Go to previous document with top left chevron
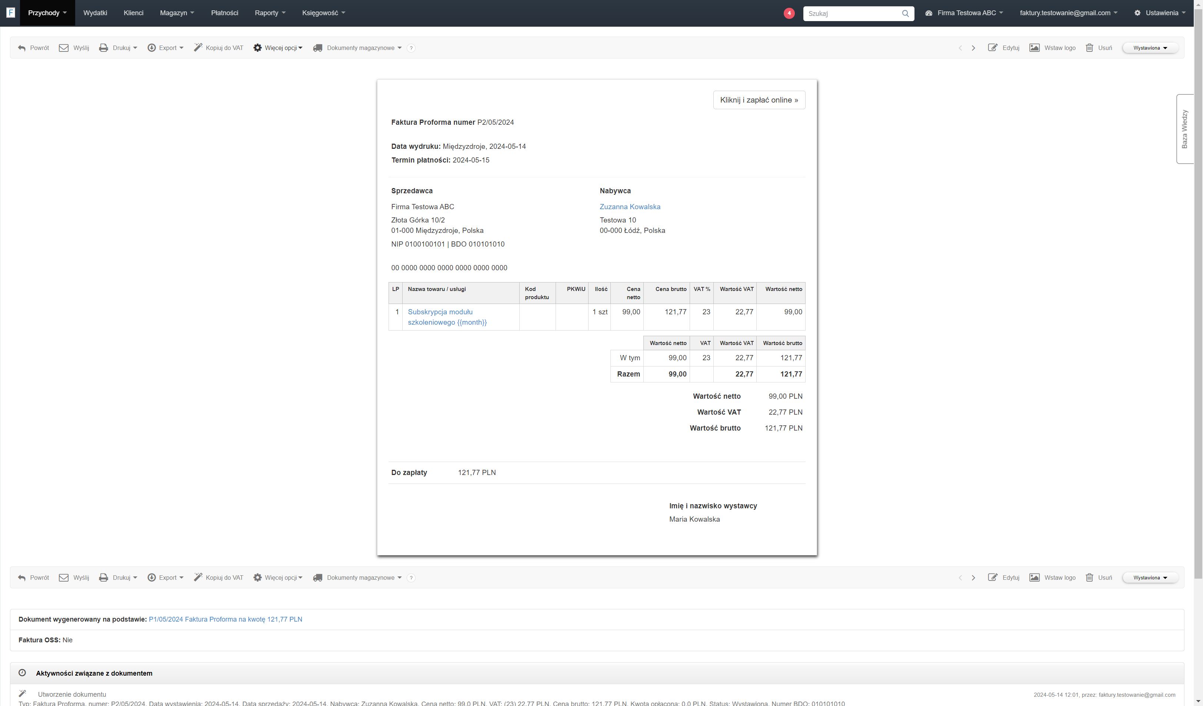 (960, 48)
